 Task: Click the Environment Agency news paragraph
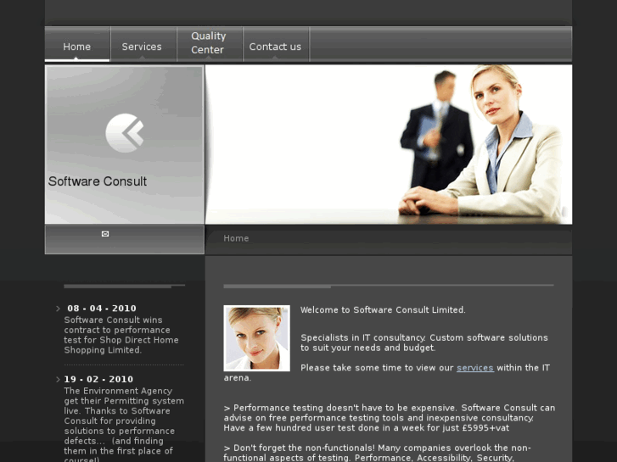pyautogui.click(x=124, y=424)
